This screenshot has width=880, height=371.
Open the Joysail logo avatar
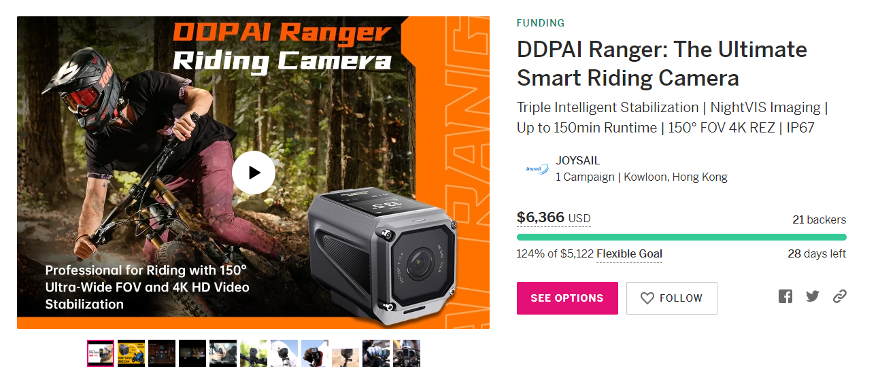536,169
